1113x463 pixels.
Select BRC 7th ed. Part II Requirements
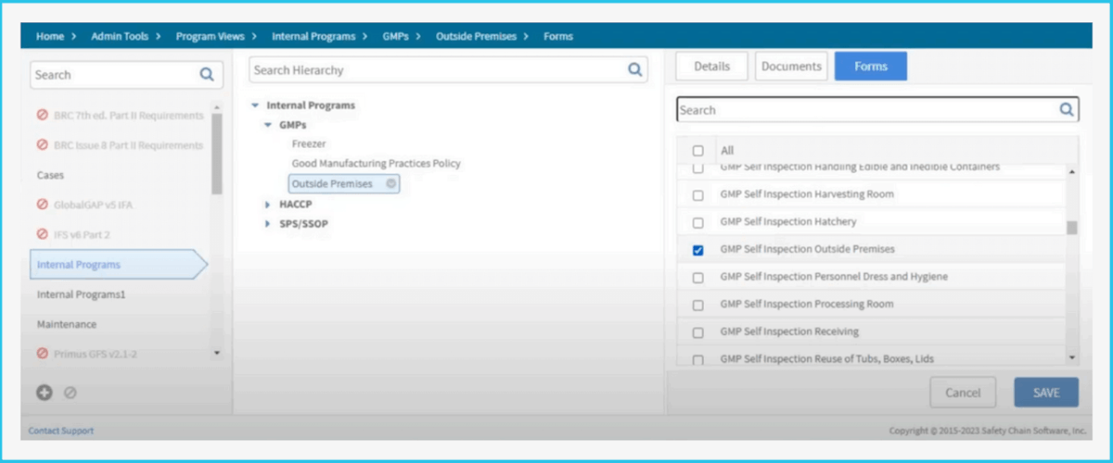pos(129,116)
